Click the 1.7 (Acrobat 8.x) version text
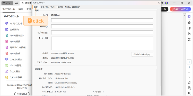Viewport: 193px width, 96px height. (x=61, y=78)
